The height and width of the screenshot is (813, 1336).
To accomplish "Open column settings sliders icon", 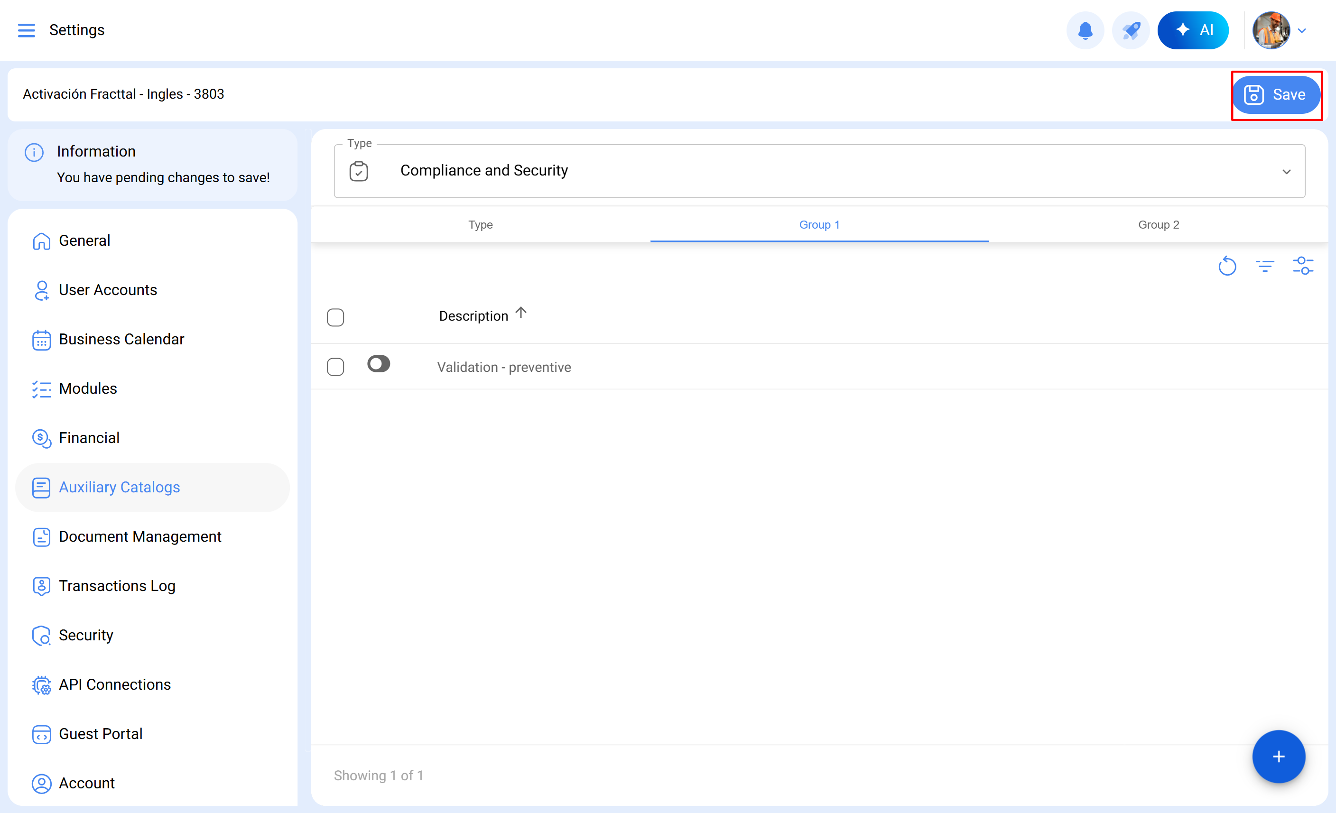I will coord(1302,266).
